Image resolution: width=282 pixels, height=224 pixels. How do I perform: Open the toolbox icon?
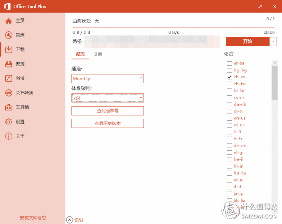(8, 108)
